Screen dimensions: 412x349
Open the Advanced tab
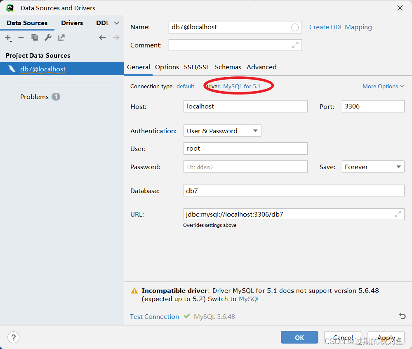coord(261,67)
